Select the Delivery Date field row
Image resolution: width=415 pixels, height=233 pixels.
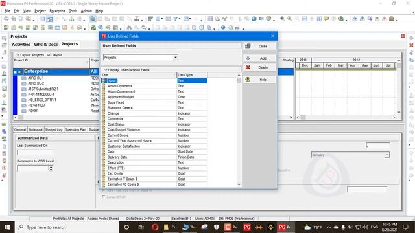[x=154, y=157]
